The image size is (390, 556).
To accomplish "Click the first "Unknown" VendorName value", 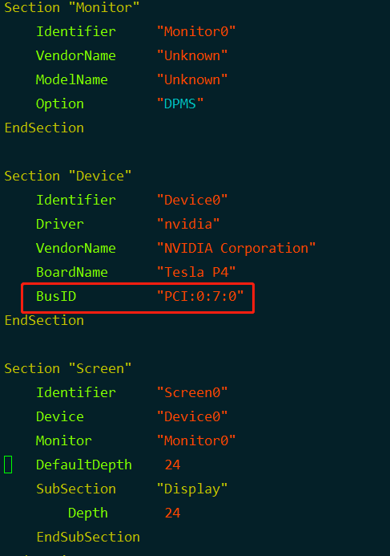I will tap(192, 55).
